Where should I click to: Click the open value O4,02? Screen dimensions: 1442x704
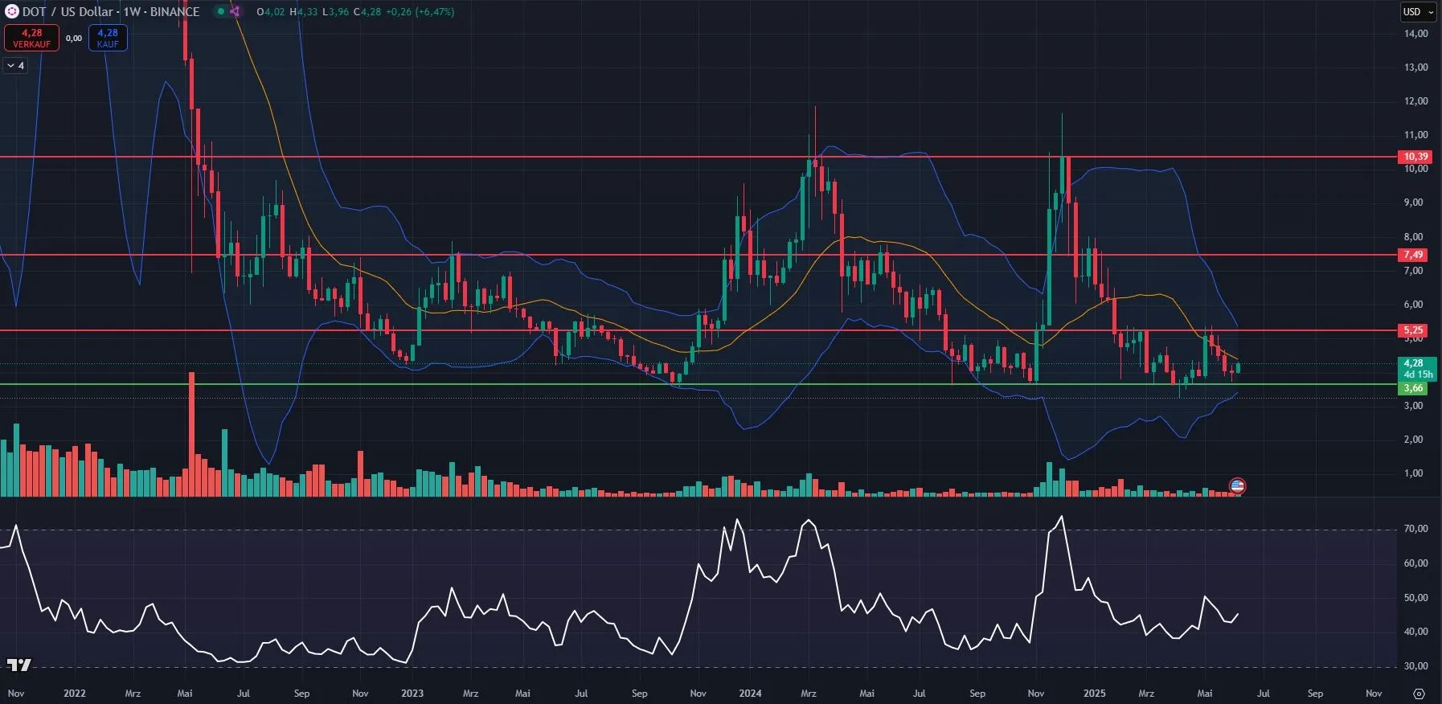[270, 12]
